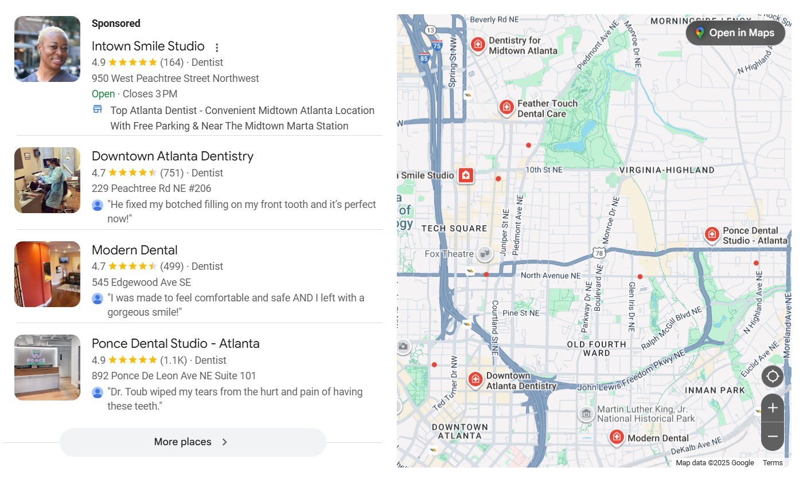Select the Ponce Dental Studio map pin
807x483 pixels.
(712, 234)
